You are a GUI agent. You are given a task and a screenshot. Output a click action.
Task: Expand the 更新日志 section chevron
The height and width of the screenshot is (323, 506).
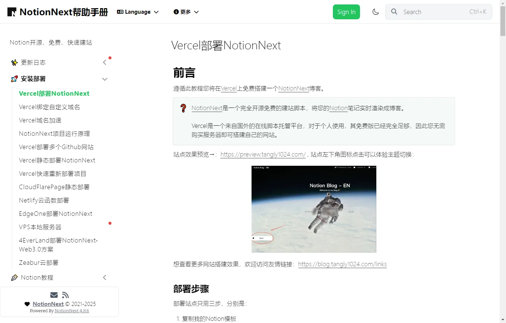click(x=105, y=62)
